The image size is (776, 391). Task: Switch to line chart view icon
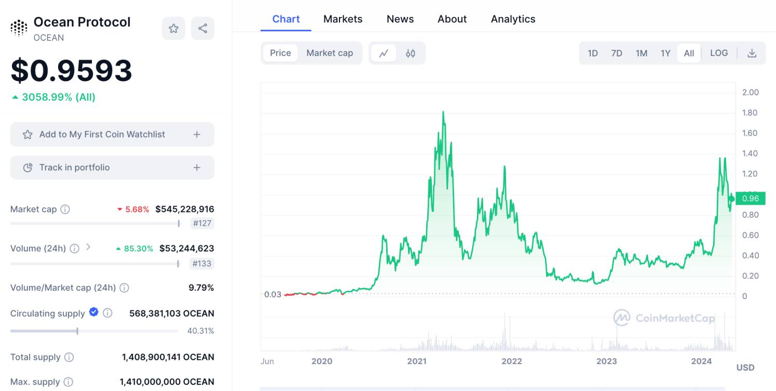tap(384, 53)
